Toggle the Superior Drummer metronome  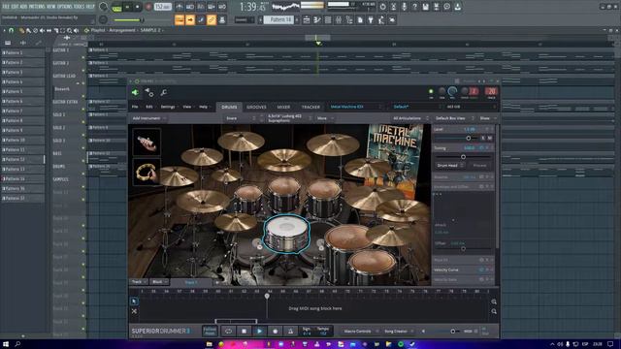[x=290, y=332]
